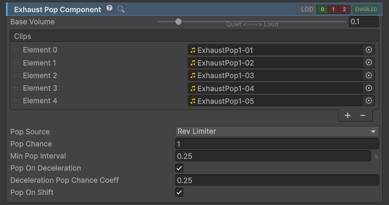Click the Min Pop Interval label
This screenshot has height=205, width=389.
pyautogui.click(x=38, y=156)
